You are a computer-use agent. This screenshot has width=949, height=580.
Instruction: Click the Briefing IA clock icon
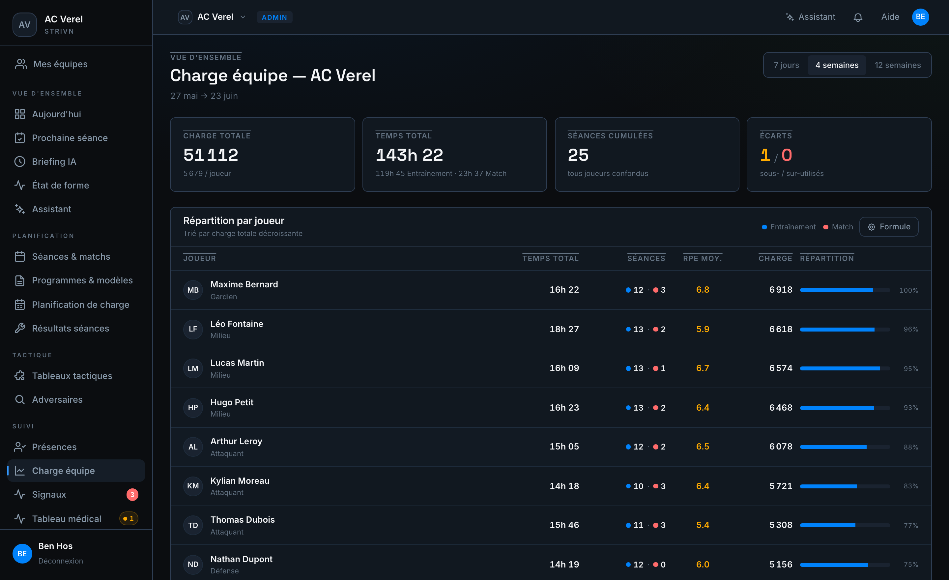pyautogui.click(x=20, y=162)
